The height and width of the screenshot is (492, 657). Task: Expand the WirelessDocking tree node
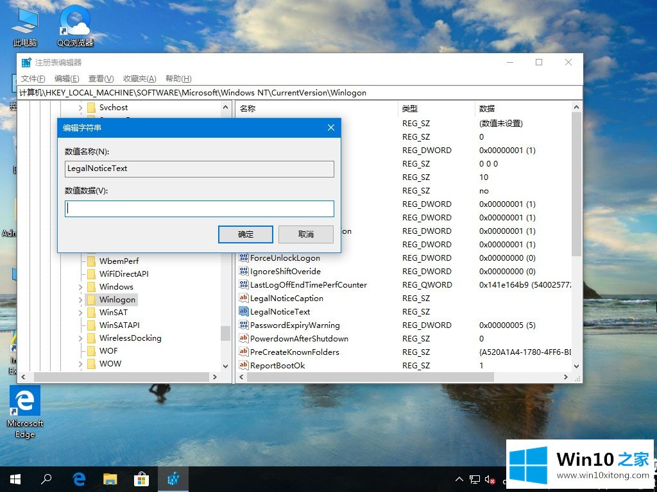pos(80,338)
